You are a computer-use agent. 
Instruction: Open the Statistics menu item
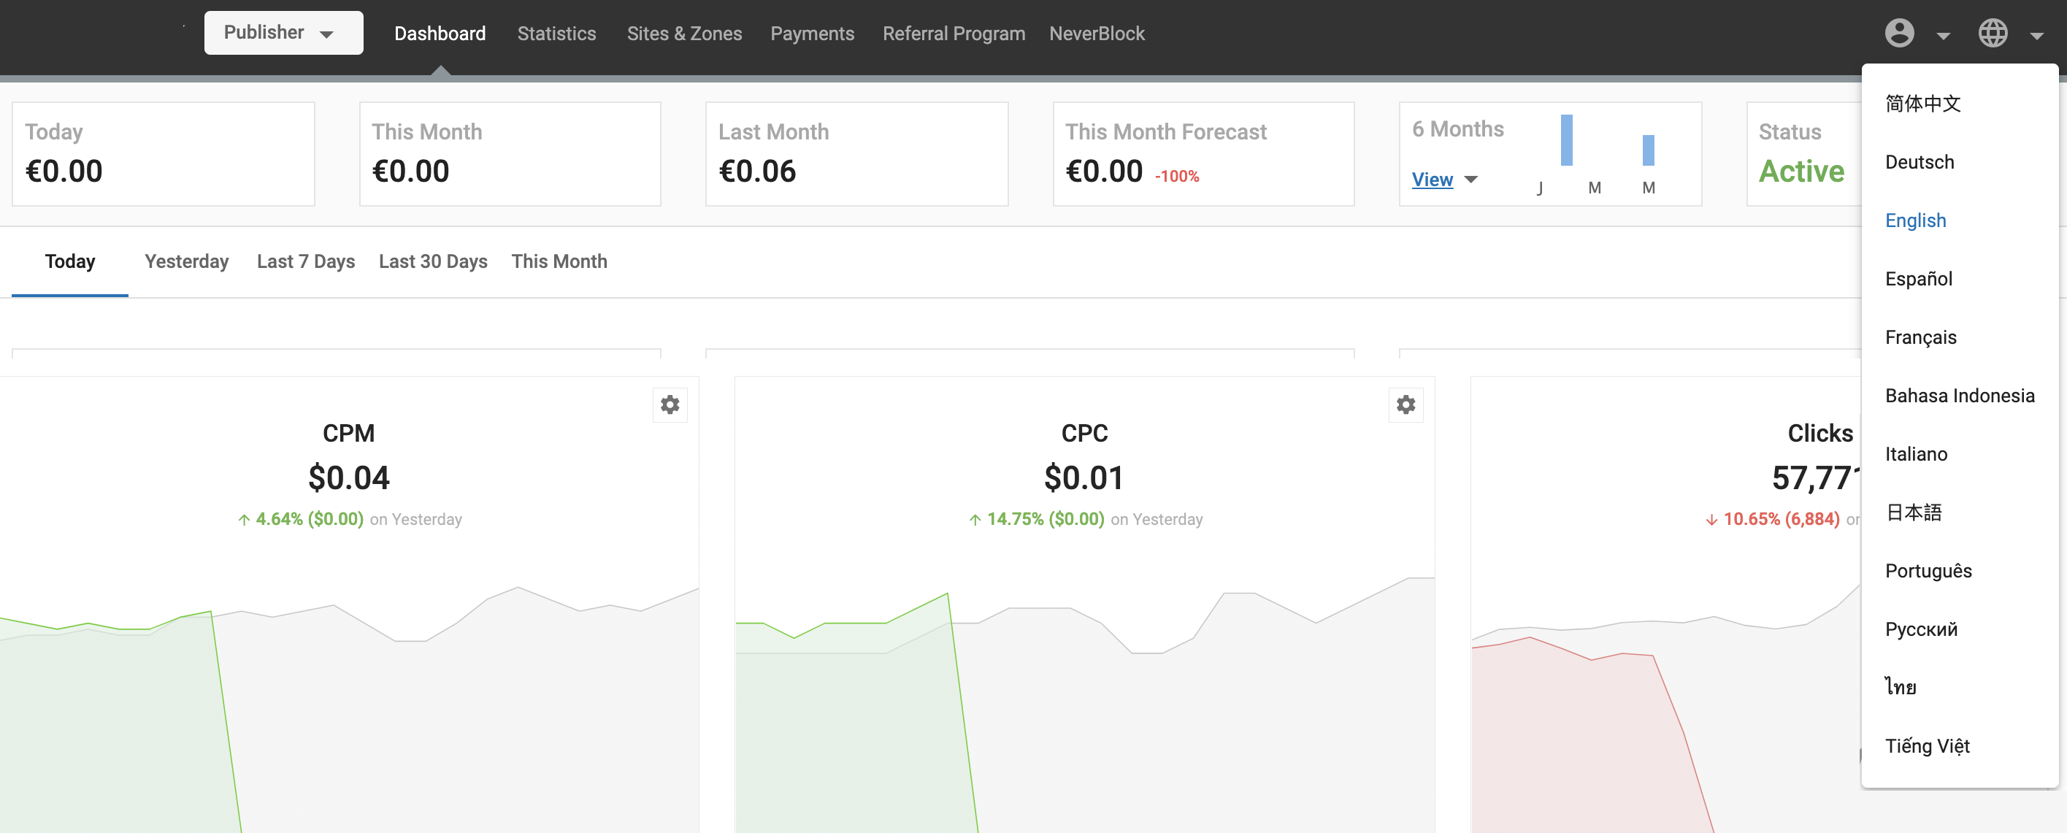point(556,34)
